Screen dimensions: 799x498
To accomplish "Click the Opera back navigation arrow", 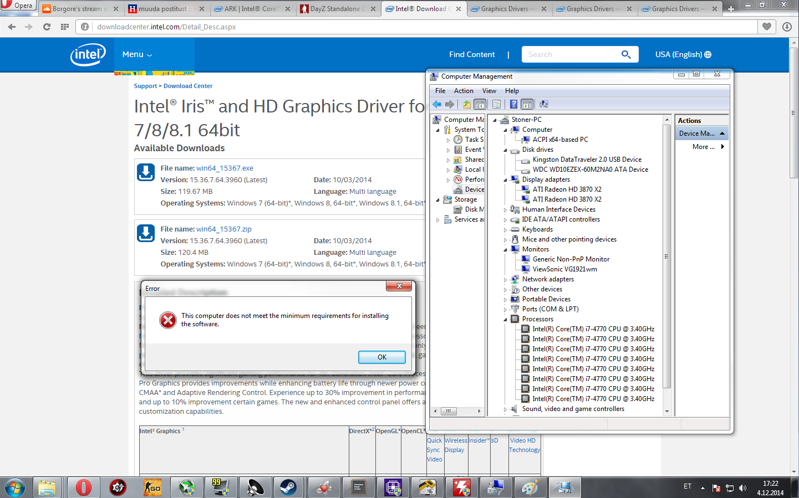I will click(x=12, y=27).
